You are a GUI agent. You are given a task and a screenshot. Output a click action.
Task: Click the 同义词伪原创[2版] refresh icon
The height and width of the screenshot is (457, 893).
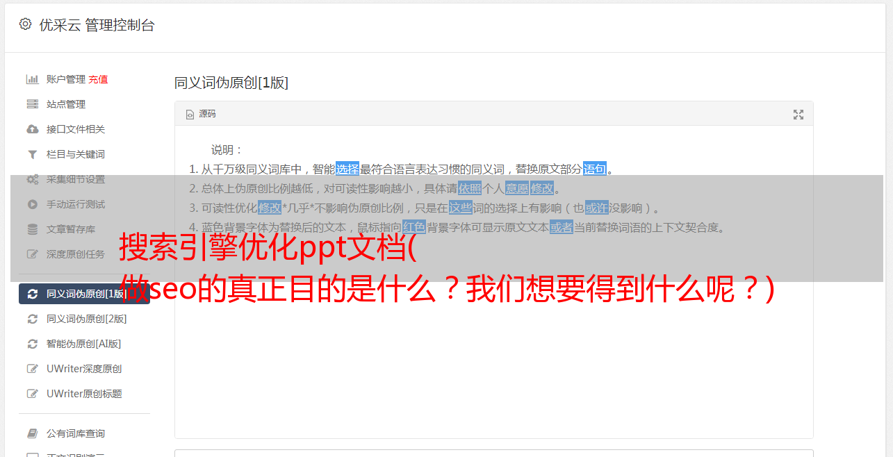click(x=32, y=319)
